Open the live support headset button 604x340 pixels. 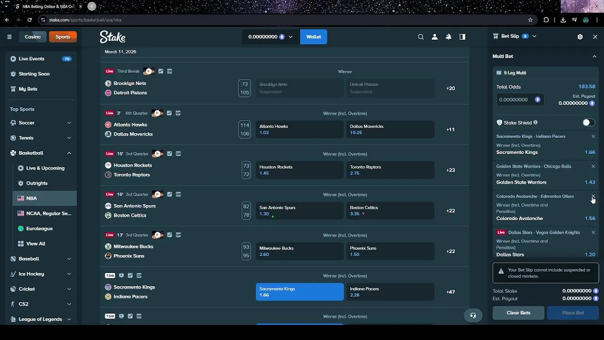pyautogui.click(x=473, y=315)
